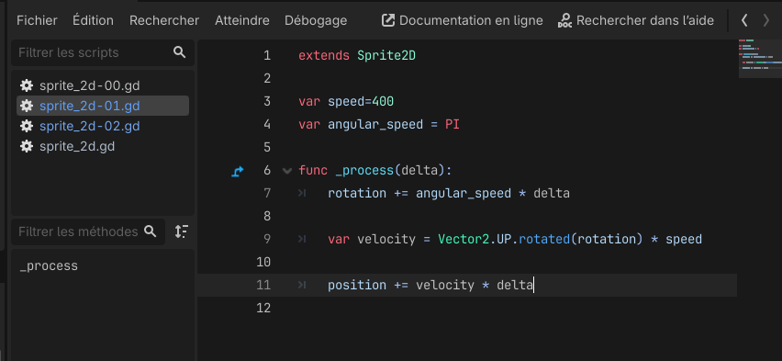Focus the Filtrer les scripts field
The image size is (782, 361).
point(103,52)
